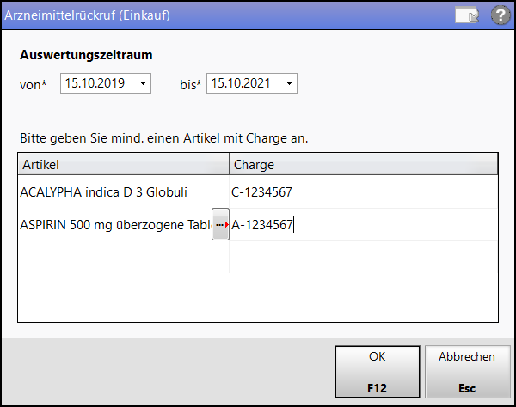Select the Charge column header

363,164
